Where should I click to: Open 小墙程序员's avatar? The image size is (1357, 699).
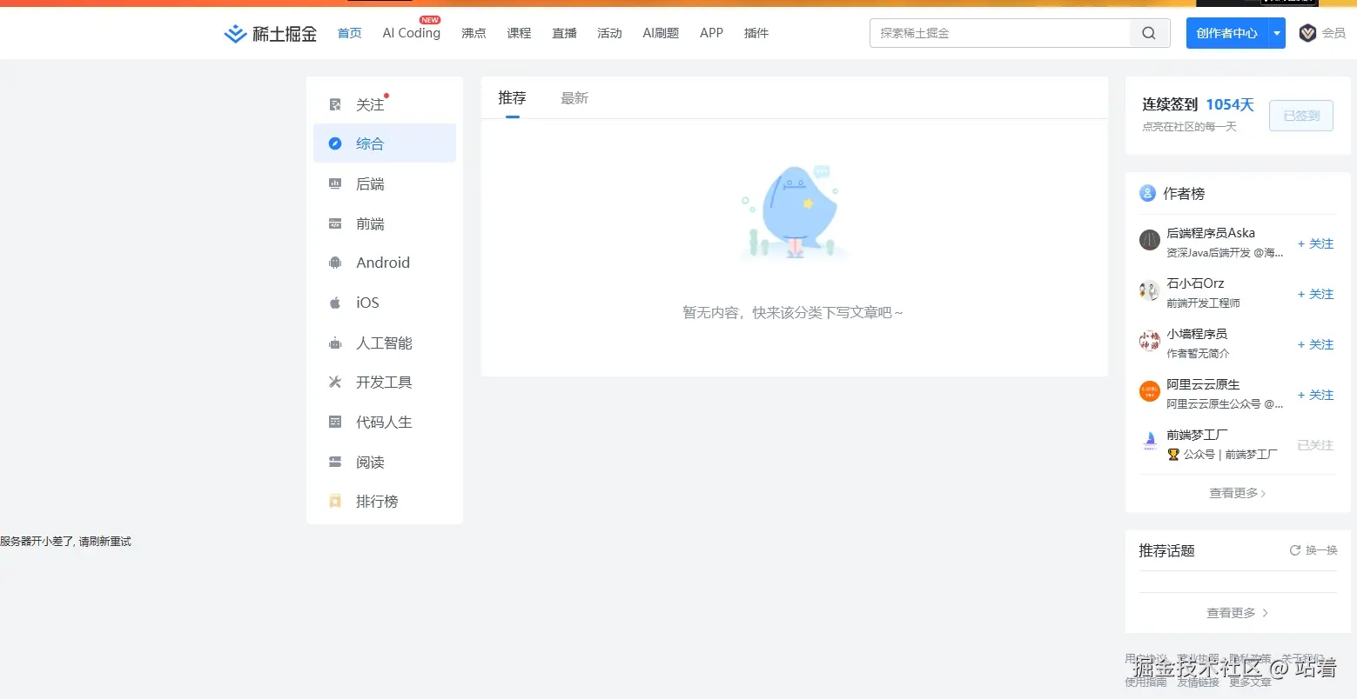click(1149, 341)
